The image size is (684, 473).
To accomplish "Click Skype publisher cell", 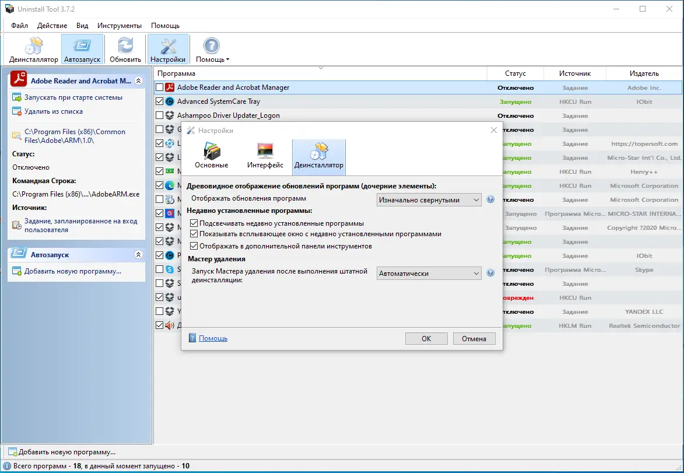I will (644, 269).
